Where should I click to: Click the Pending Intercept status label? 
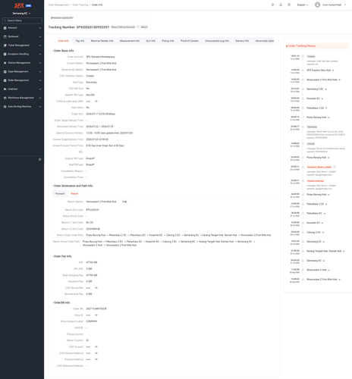[x=316, y=181]
